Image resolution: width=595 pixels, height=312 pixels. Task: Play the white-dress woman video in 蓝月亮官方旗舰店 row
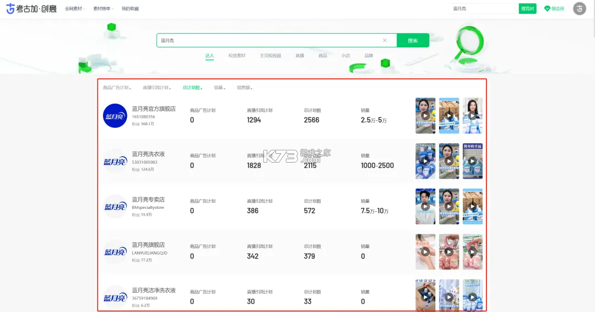(x=473, y=116)
